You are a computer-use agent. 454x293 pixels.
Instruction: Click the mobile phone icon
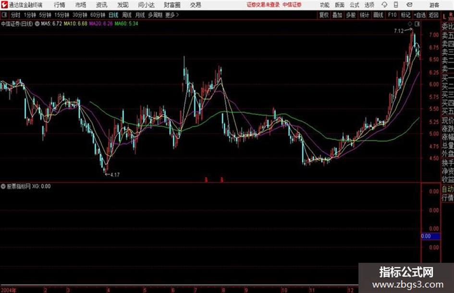(396, 5)
